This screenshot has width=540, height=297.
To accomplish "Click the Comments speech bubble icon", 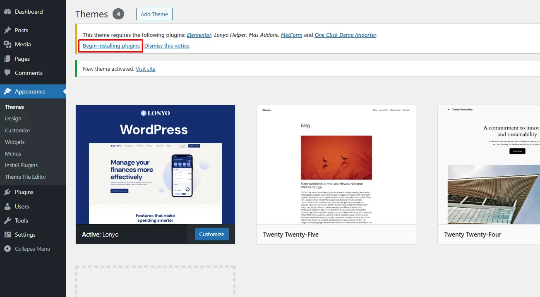I will (x=7, y=73).
